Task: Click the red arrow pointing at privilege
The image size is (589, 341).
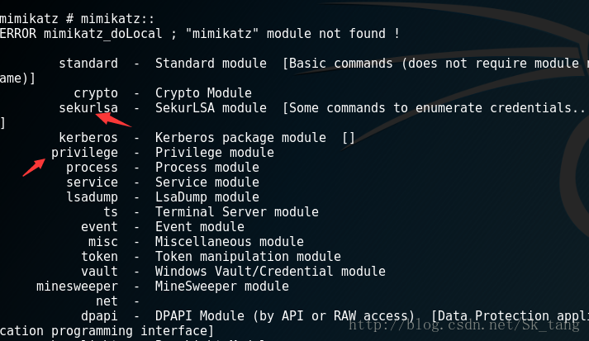Action: tap(34, 167)
